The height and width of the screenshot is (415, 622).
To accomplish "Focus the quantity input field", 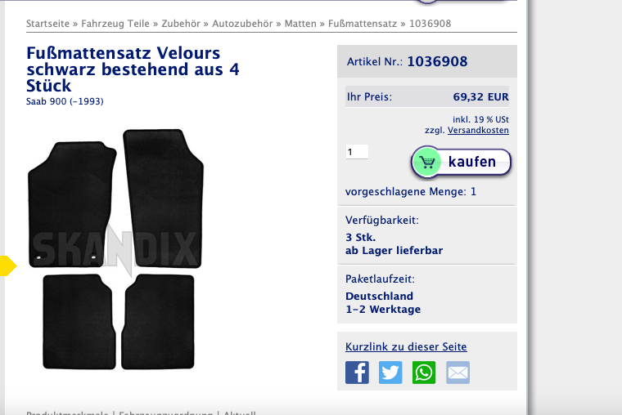I will 357,152.
